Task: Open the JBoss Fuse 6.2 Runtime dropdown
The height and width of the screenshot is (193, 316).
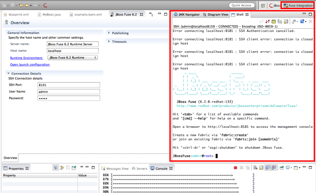Action: coord(73,57)
